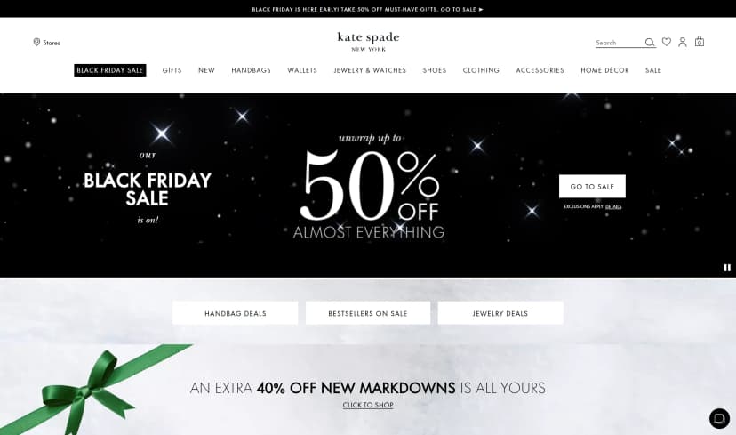Viewport: 736px width, 435px height.
Task: Focus the Search input field
Action: pyautogui.click(x=619, y=43)
